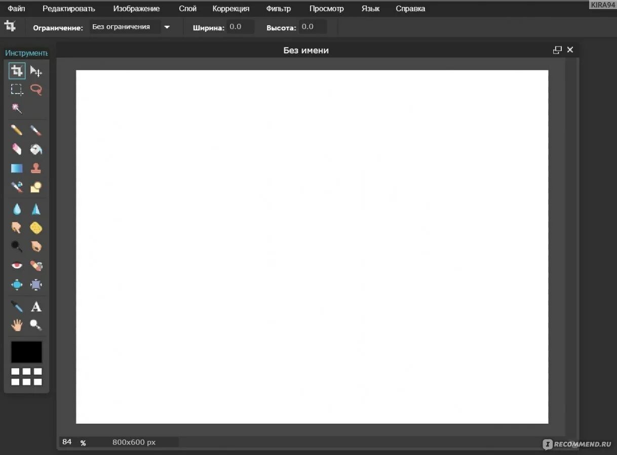
Task: Open the Изображение menu
Action: click(136, 9)
